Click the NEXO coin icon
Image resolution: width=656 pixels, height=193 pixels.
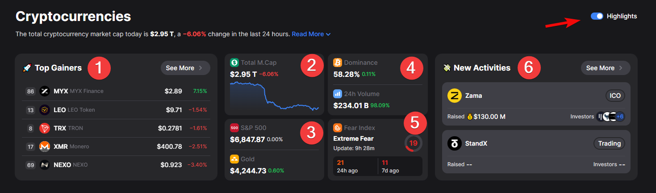coord(45,165)
